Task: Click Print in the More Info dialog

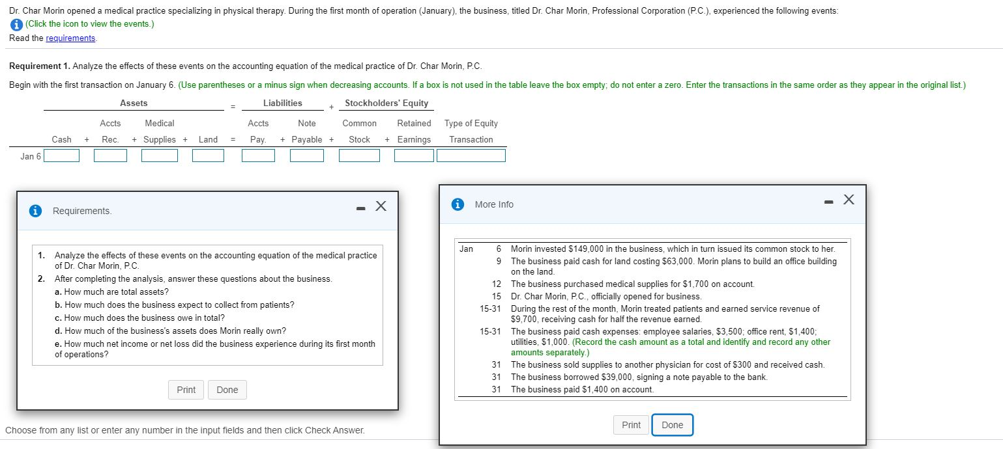Action: tap(631, 425)
